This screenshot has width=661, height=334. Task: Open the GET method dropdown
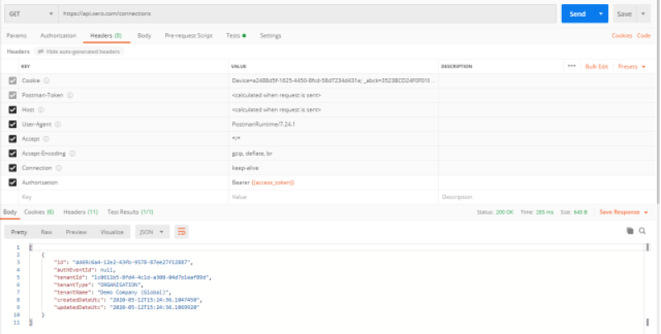pyautogui.click(x=31, y=14)
